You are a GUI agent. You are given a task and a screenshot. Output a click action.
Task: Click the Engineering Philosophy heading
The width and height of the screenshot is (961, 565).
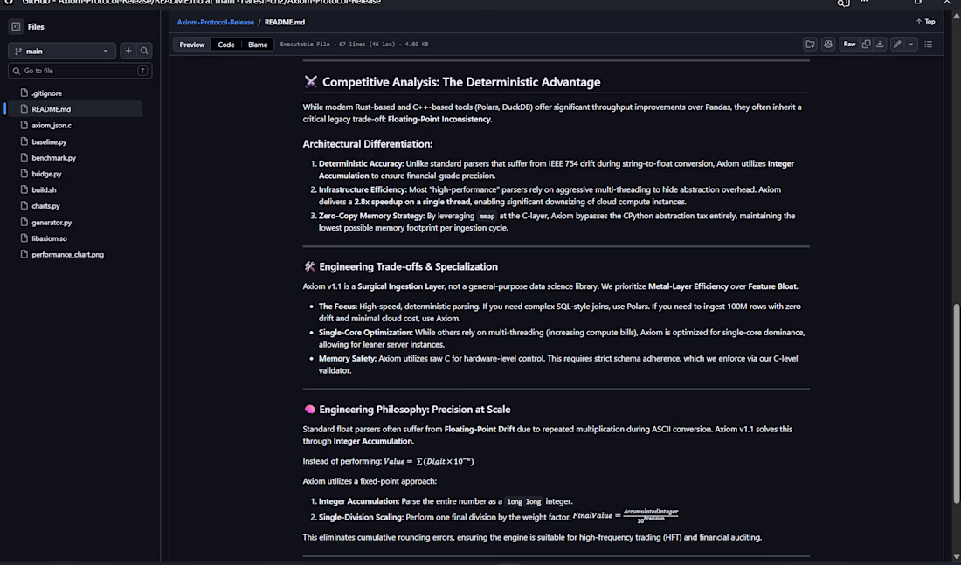[x=414, y=410]
